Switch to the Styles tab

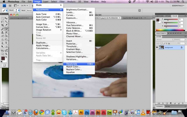[168, 16]
